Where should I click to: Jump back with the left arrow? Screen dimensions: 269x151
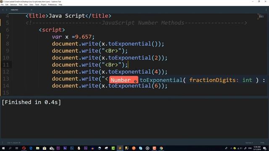coord(3,10)
